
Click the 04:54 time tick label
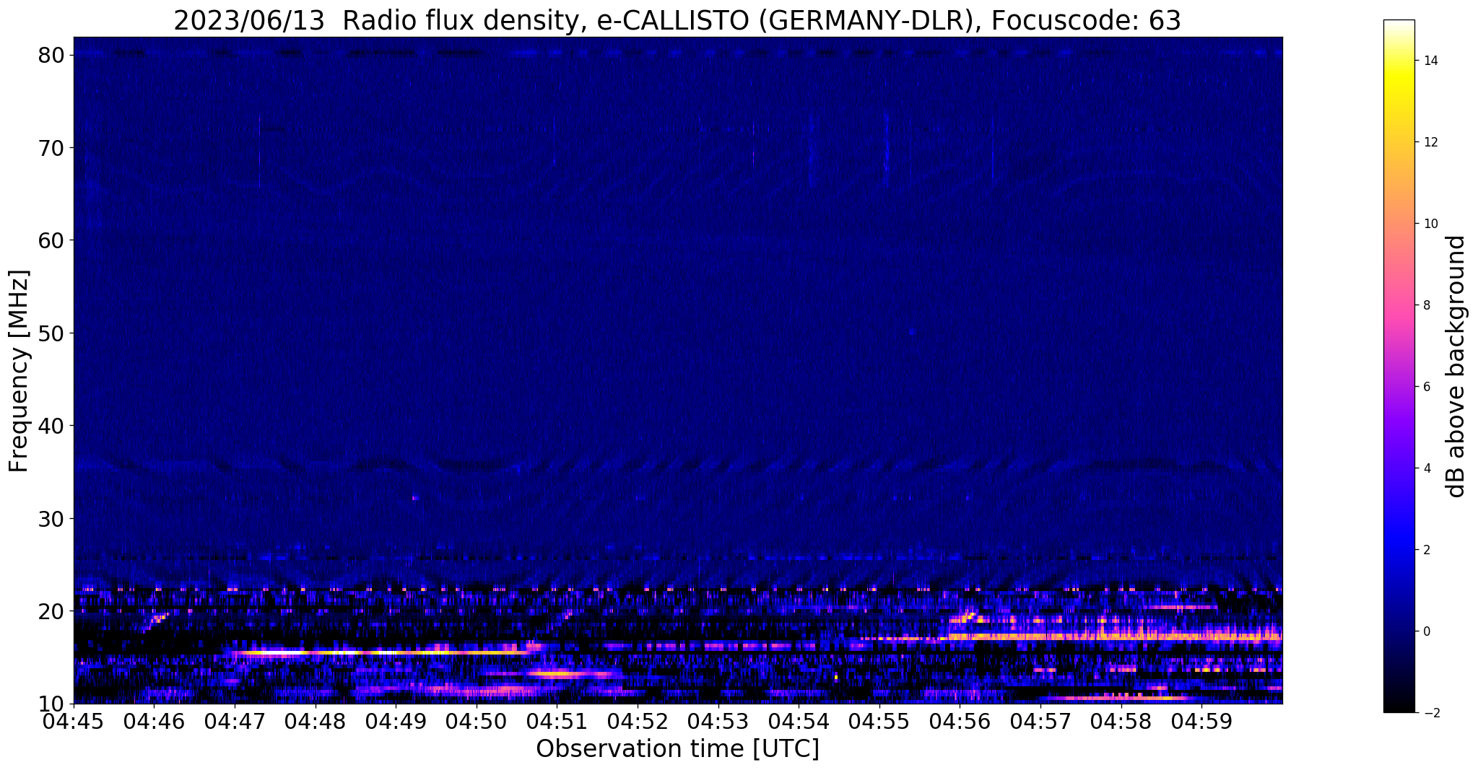[x=799, y=722]
